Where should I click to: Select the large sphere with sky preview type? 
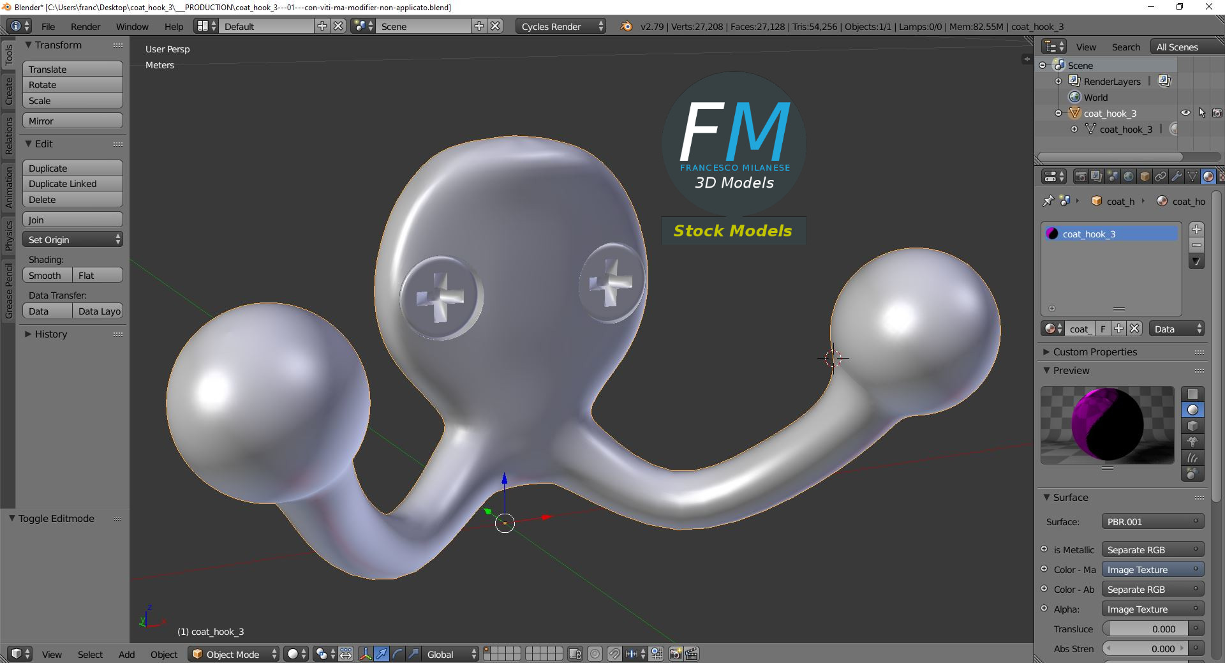click(x=1192, y=473)
